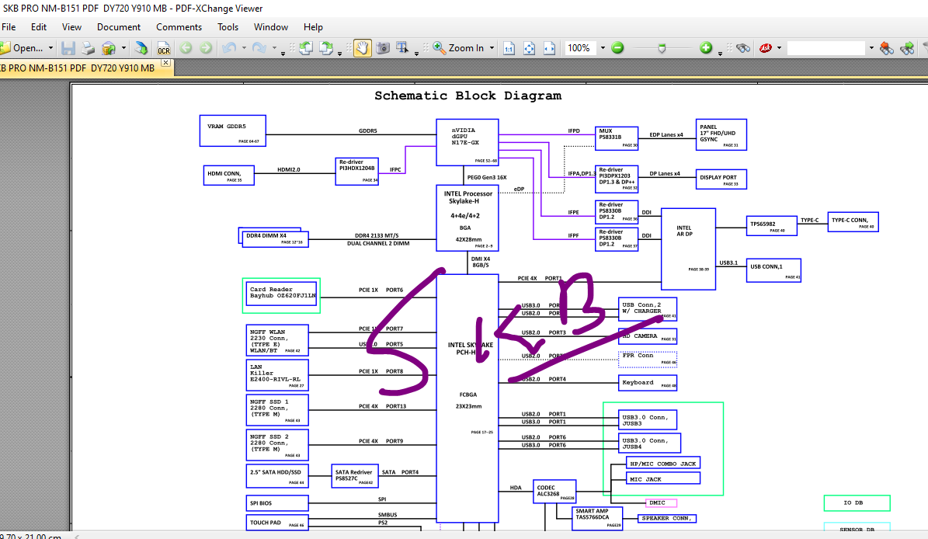Open the View menu
The image size is (928, 539).
tap(71, 27)
